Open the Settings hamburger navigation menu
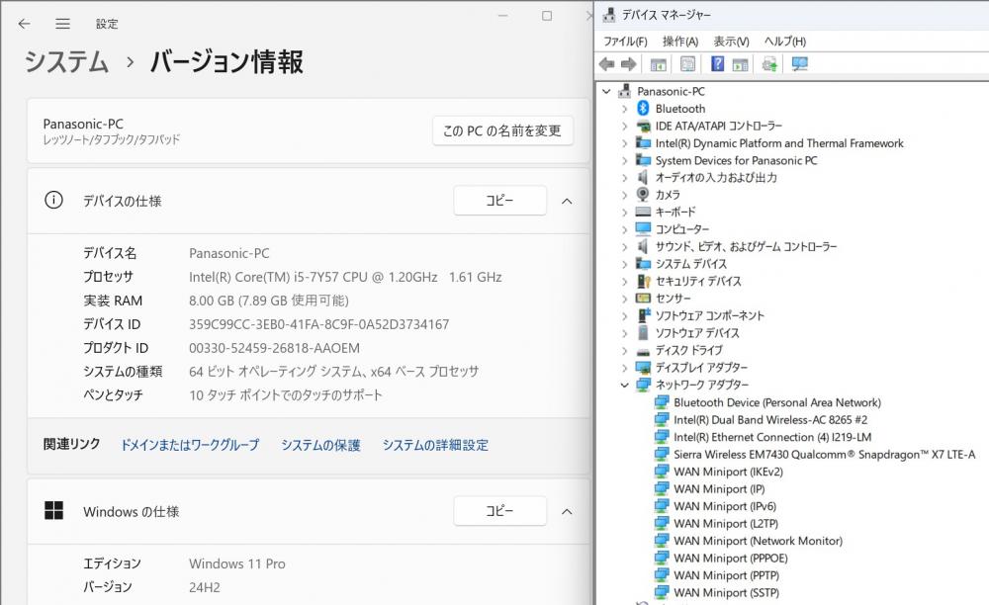This screenshot has height=605, width=989. tap(62, 24)
